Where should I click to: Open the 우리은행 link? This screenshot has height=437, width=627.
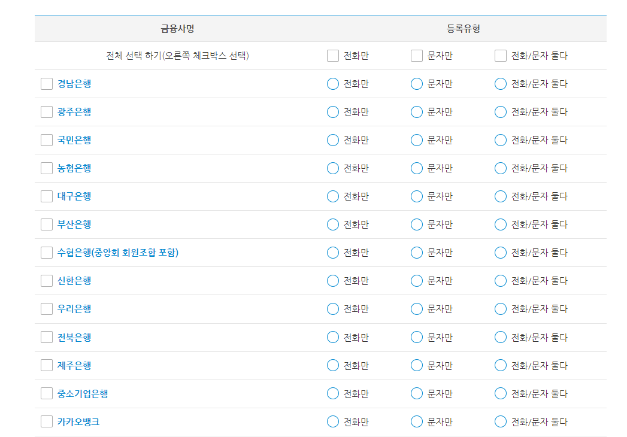pos(74,309)
